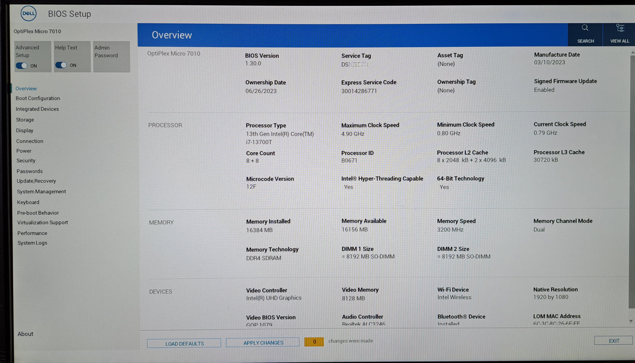This screenshot has width=635, height=363.
Task: Click the Native Resolution 1920 by 1080
Action: [x=551, y=297]
